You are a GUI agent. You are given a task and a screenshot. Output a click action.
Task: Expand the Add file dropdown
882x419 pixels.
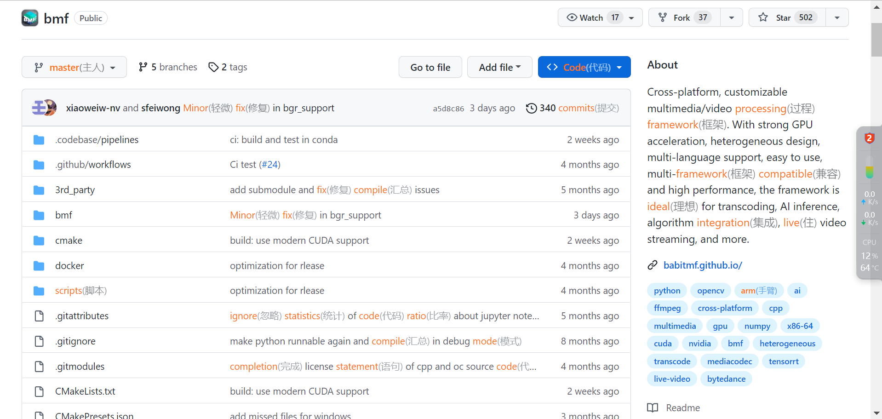point(500,67)
